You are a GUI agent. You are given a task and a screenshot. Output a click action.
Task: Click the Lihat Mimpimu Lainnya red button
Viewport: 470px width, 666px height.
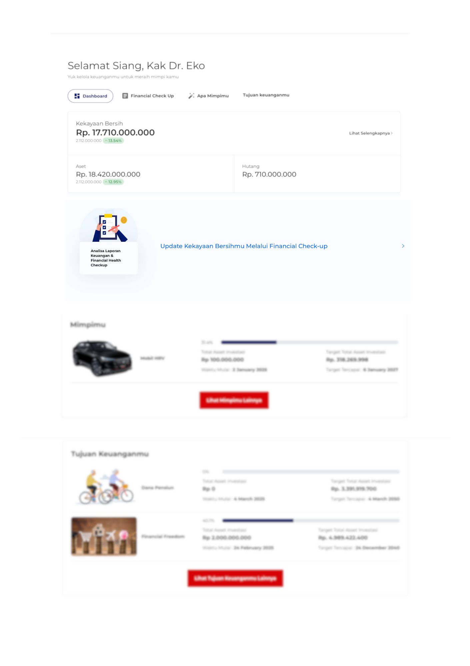tap(234, 400)
